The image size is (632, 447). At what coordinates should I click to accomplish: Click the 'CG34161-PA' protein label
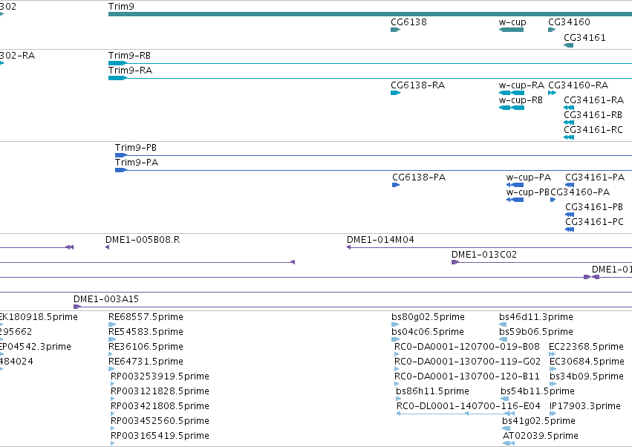(595, 177)
